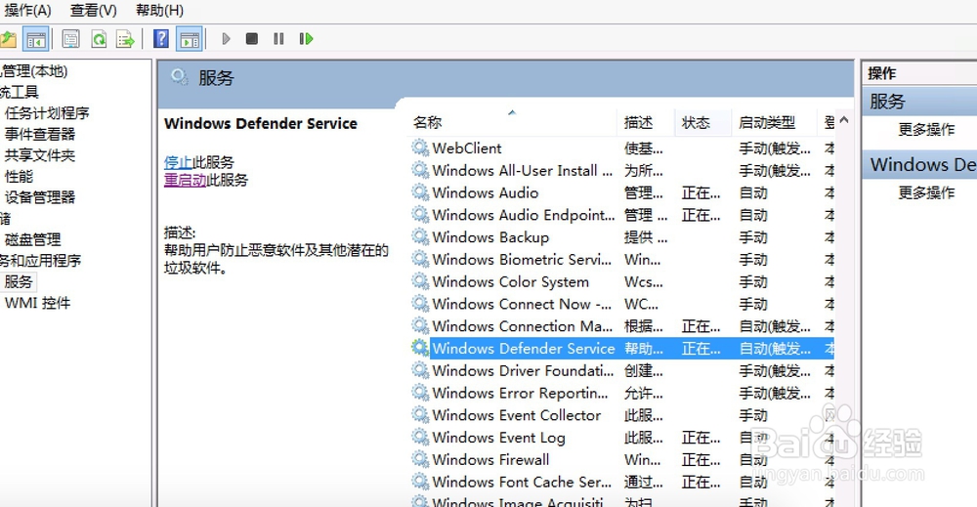Select the Windows All-User Install service row
Viewport: 977px width, 507px height.
point(622,170)
